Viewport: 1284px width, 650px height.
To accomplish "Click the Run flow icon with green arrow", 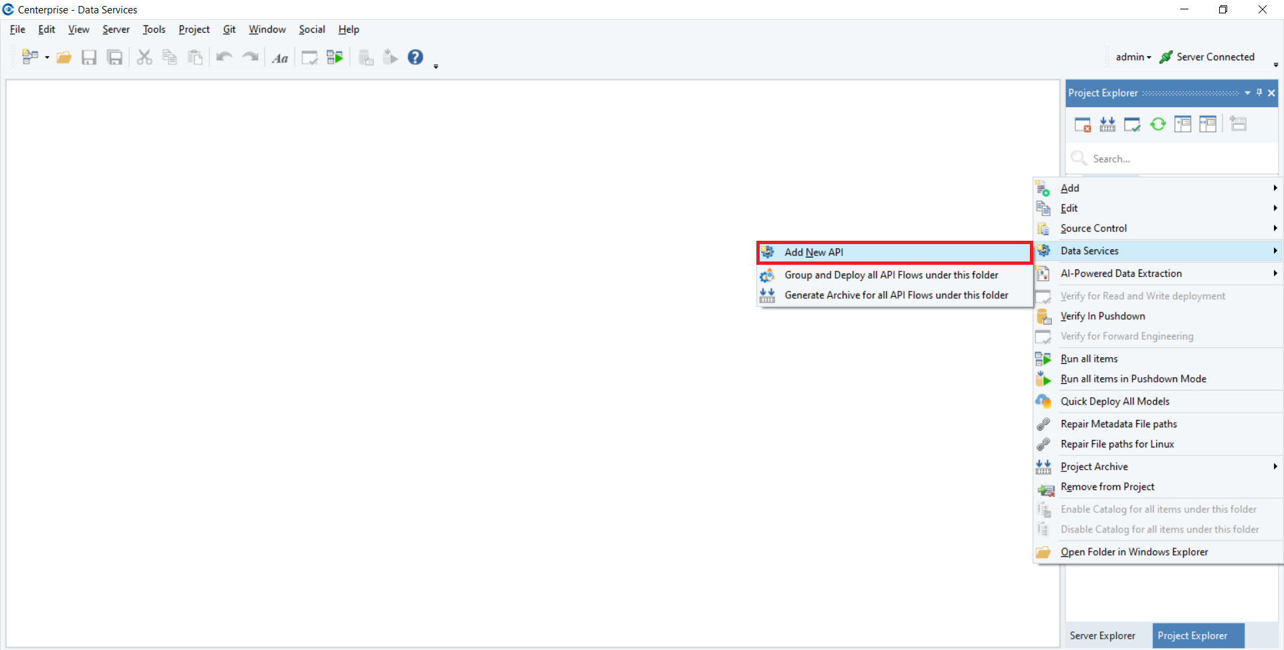I will pos(335,58).
